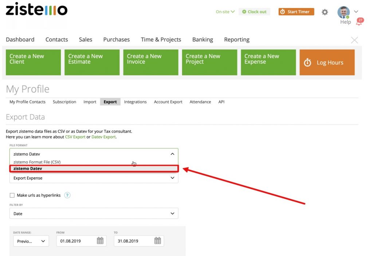Enable Make urls as hyperlinks

tap(12, 195)
